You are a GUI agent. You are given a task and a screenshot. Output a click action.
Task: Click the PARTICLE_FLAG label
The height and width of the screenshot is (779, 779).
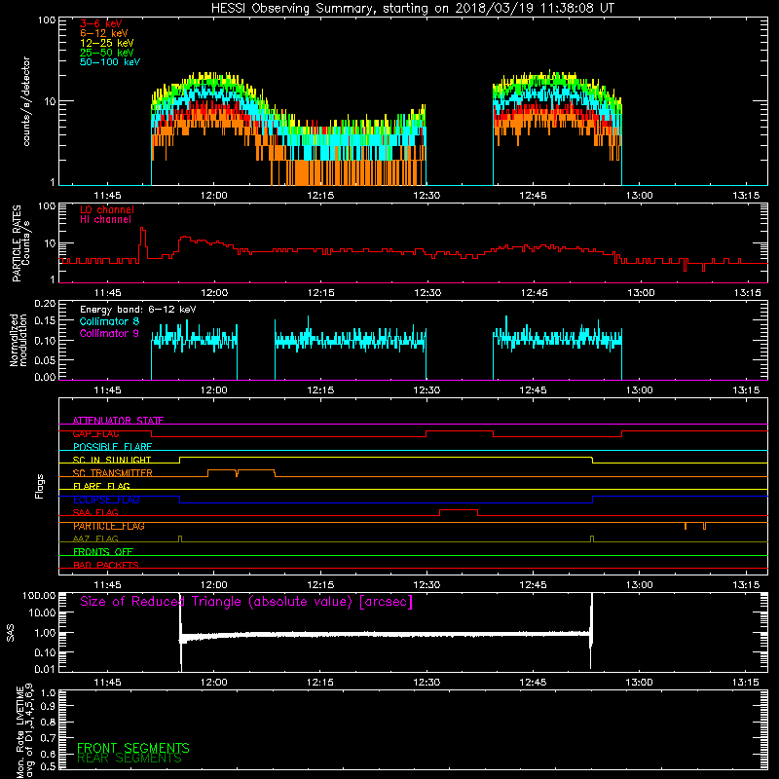pos(109,526)
